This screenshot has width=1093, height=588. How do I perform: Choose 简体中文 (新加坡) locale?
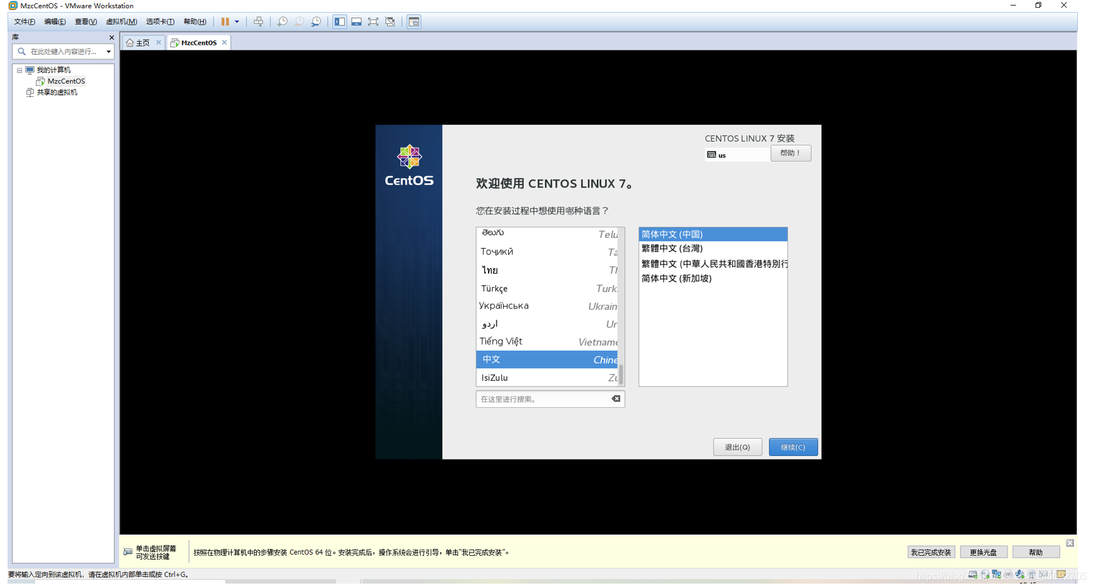tap(713, 278)
